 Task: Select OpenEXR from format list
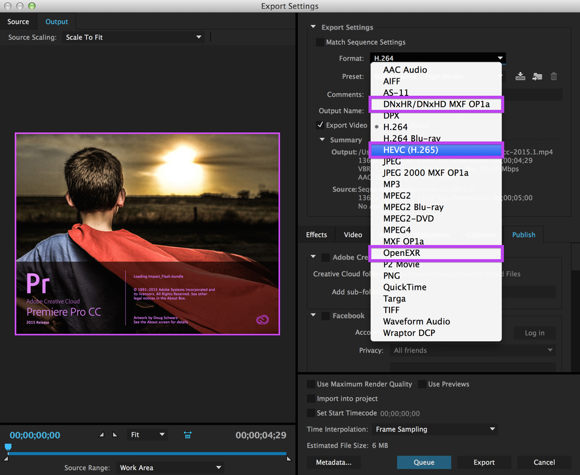click(436, 253)
